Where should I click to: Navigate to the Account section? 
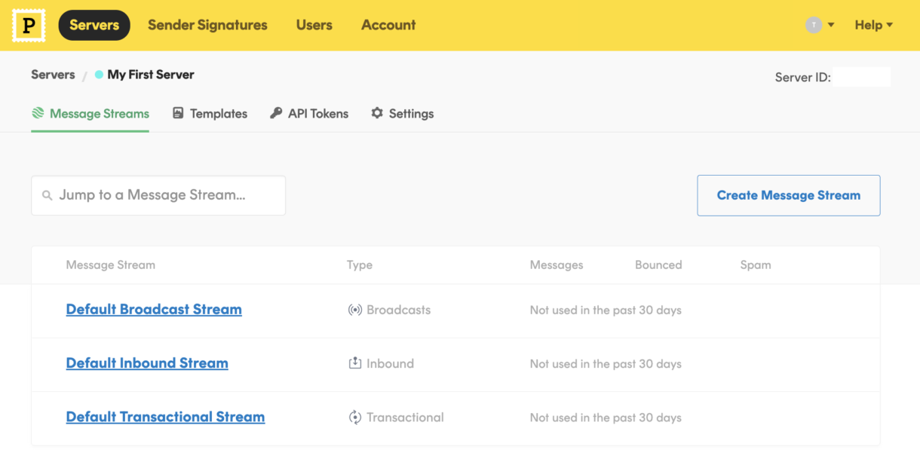tap(388, 25)
